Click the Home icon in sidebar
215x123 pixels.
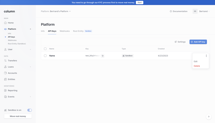[x=5, y=23]
